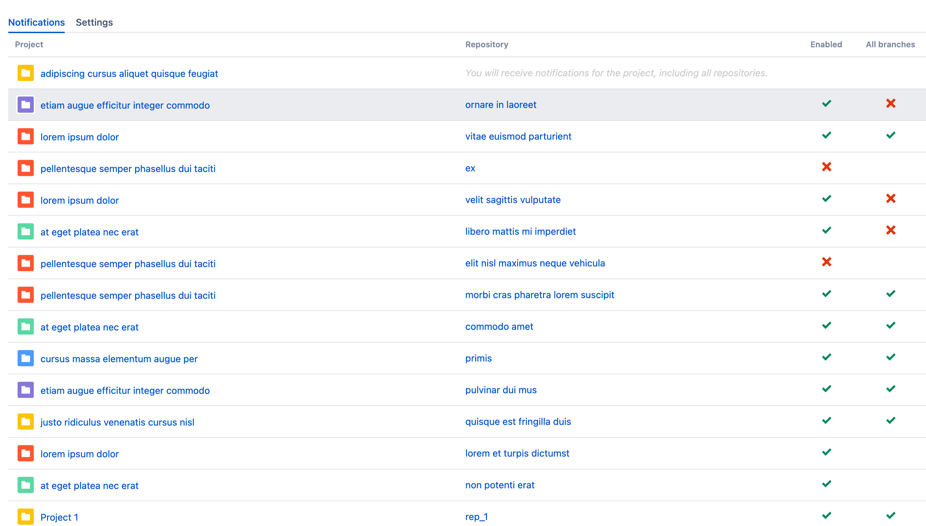
Task: Toggle Enabled cross for elit nisl maximus neque vehicula
Action: click(x=826, y=262)
